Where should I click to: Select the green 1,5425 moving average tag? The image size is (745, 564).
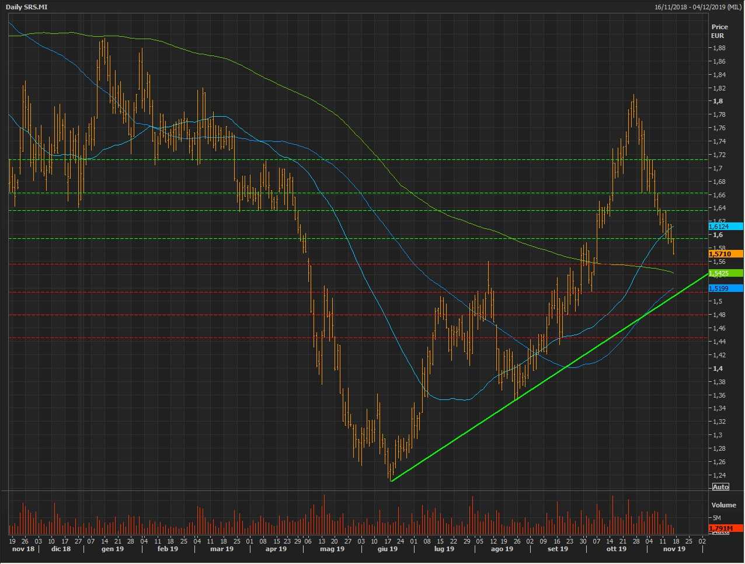(725, 273)
